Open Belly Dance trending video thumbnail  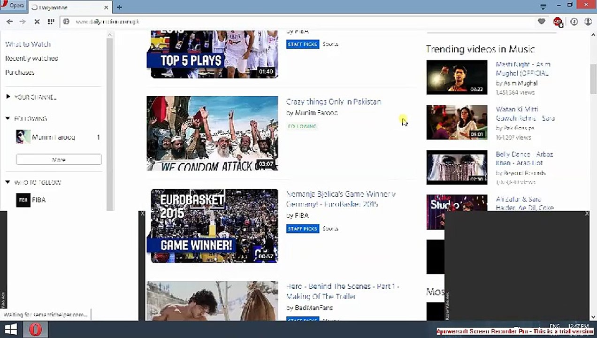[457, 168]
